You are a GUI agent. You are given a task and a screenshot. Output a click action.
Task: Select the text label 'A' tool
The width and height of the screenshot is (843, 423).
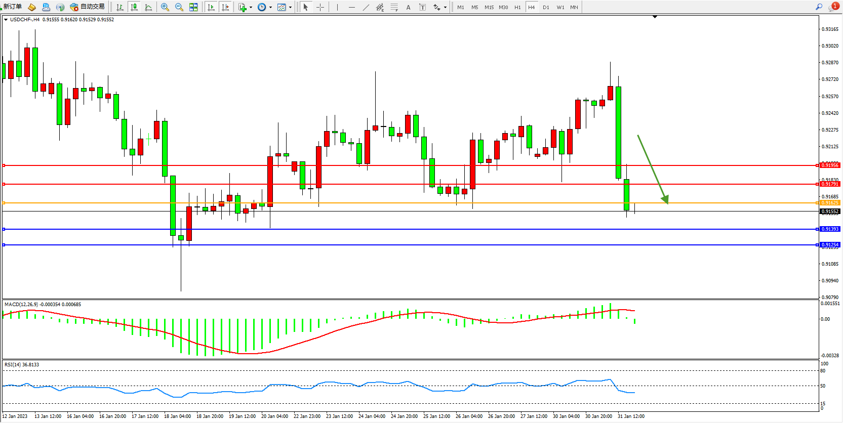point(408,7)
